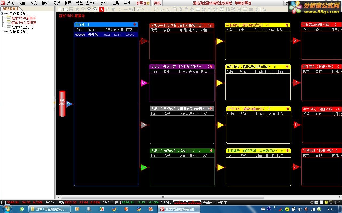Click the green 设 triangle before 大盘空头趋势位置
This screenshot has height=213, width=342.
(x=144, y=167)
